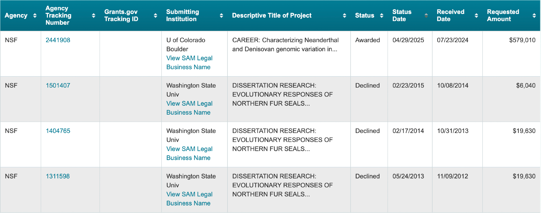
Task: View SAM Legal Business Name for proposal 1311598
Action: coord(189,199)
